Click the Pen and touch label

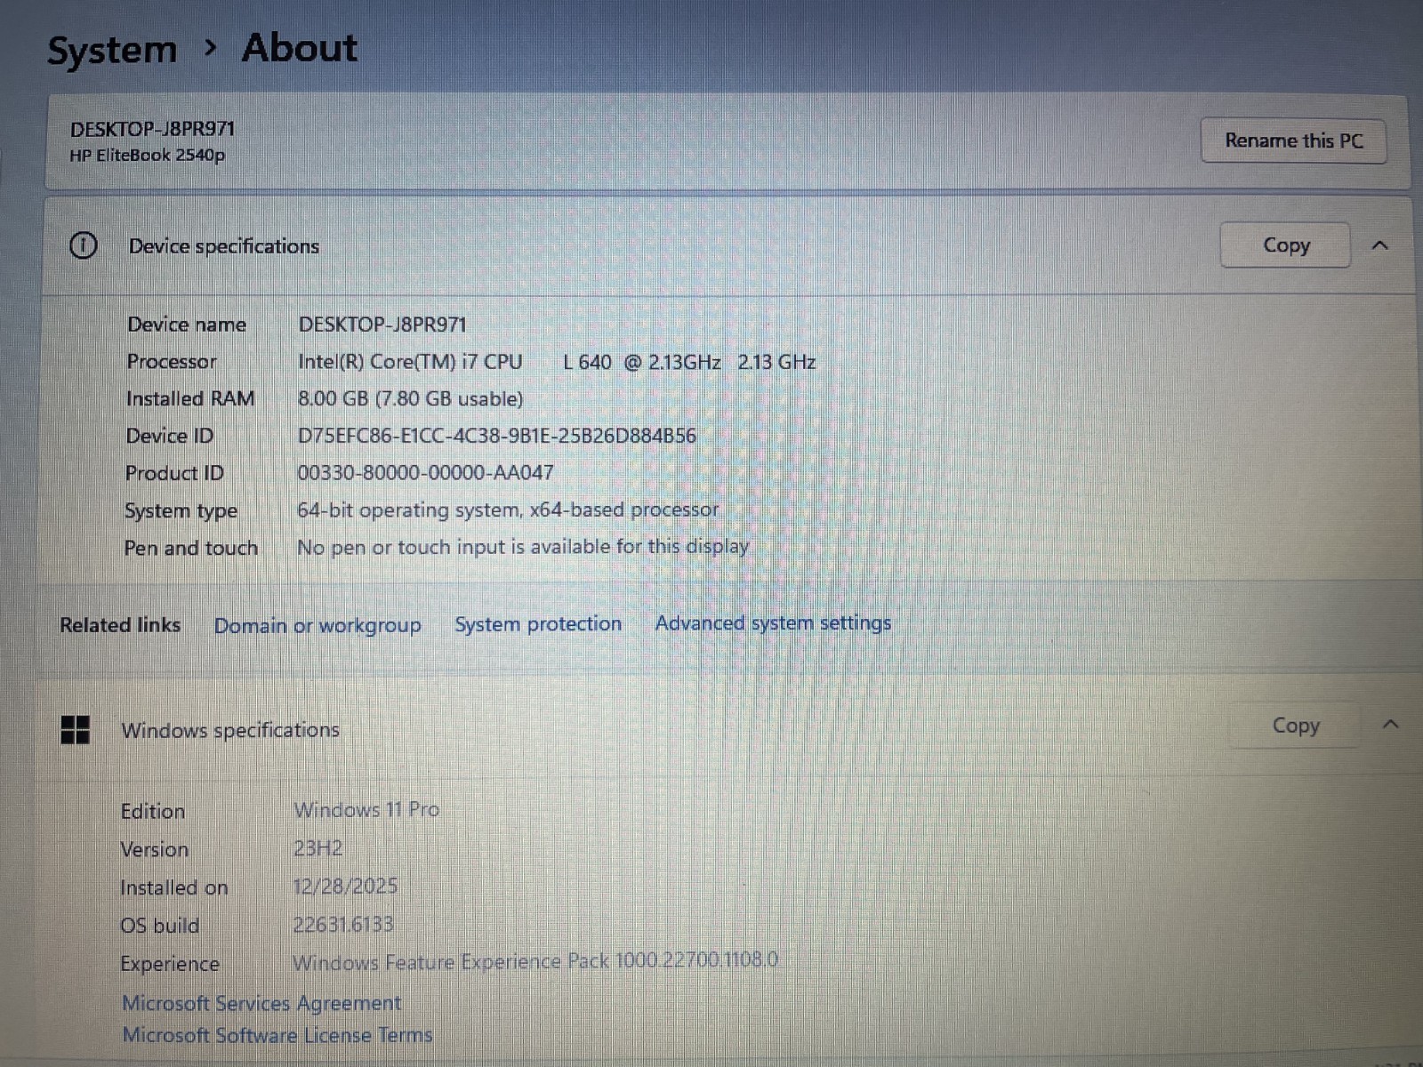coord(191,548)
